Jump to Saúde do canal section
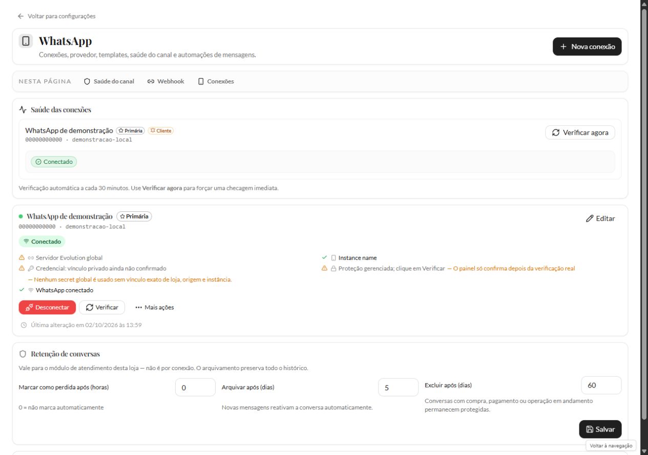Viewport: 648px width, 455px height. (109, 81)
